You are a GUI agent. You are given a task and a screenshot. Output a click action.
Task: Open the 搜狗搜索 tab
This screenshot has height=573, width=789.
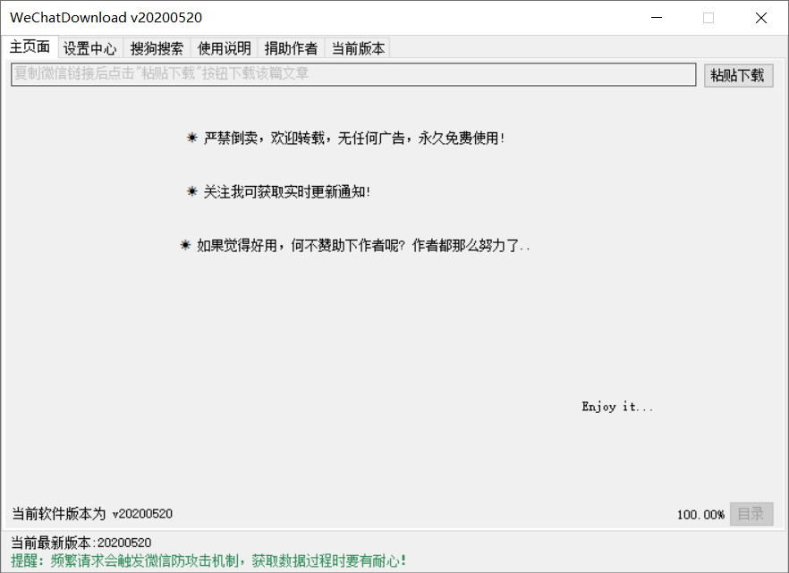(x=157, y=48)
